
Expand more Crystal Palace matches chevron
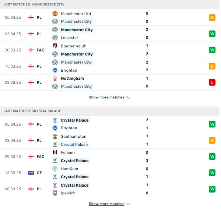128,204
